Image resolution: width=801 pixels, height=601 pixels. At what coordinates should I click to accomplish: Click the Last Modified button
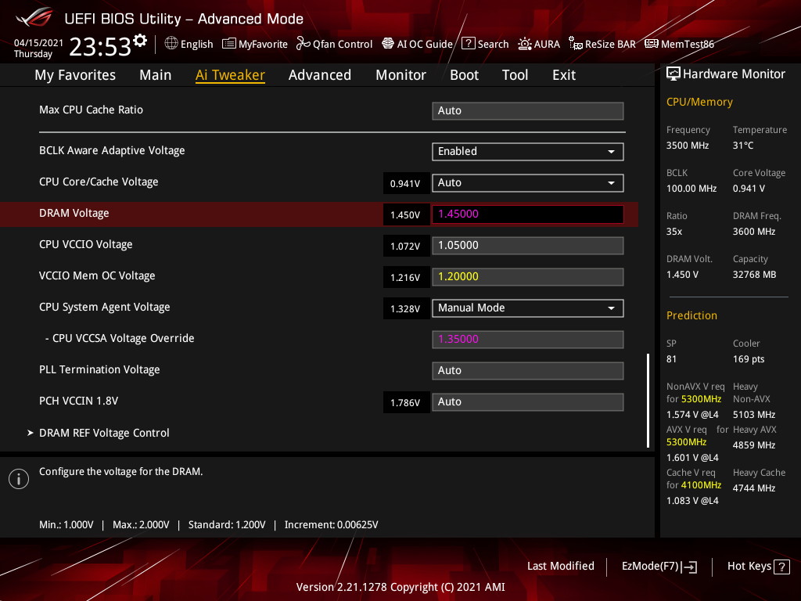[560, 567]
